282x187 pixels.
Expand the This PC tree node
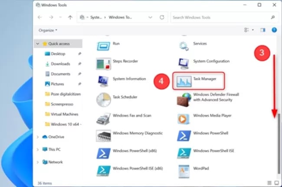(x=38, y=149)
